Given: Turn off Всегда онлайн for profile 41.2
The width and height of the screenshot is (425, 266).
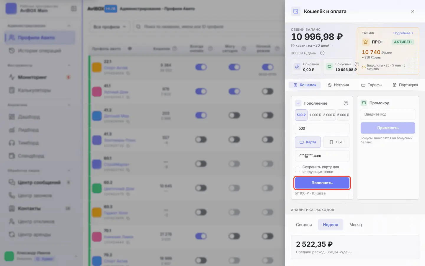Looking at the screenshot, I should click(201, 115).
